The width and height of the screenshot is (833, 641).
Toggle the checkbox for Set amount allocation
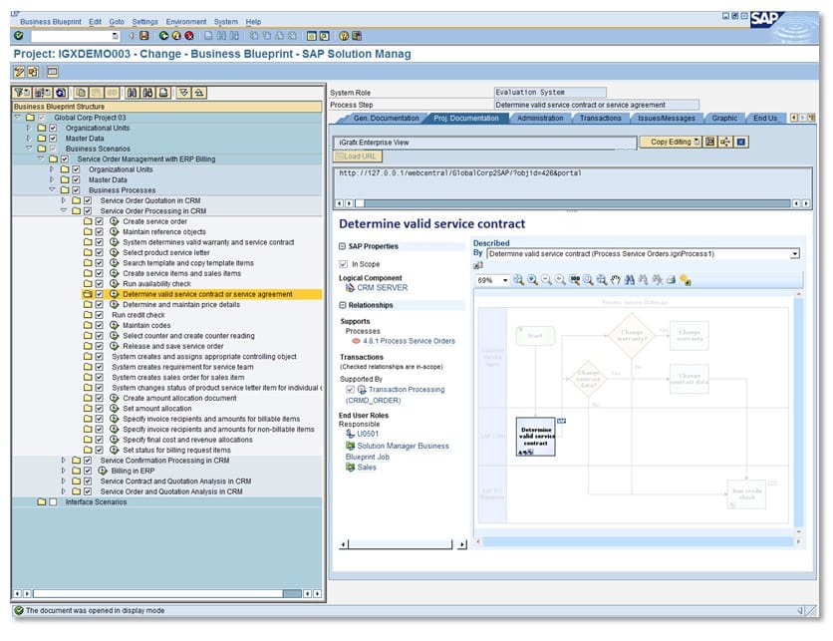coord(100,408)
